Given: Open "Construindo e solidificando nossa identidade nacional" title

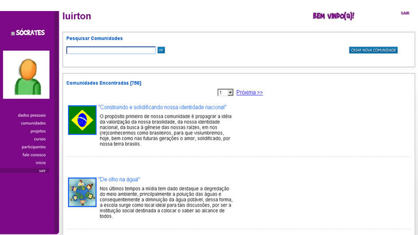Looking at the screenshot, I should (162, 107).
